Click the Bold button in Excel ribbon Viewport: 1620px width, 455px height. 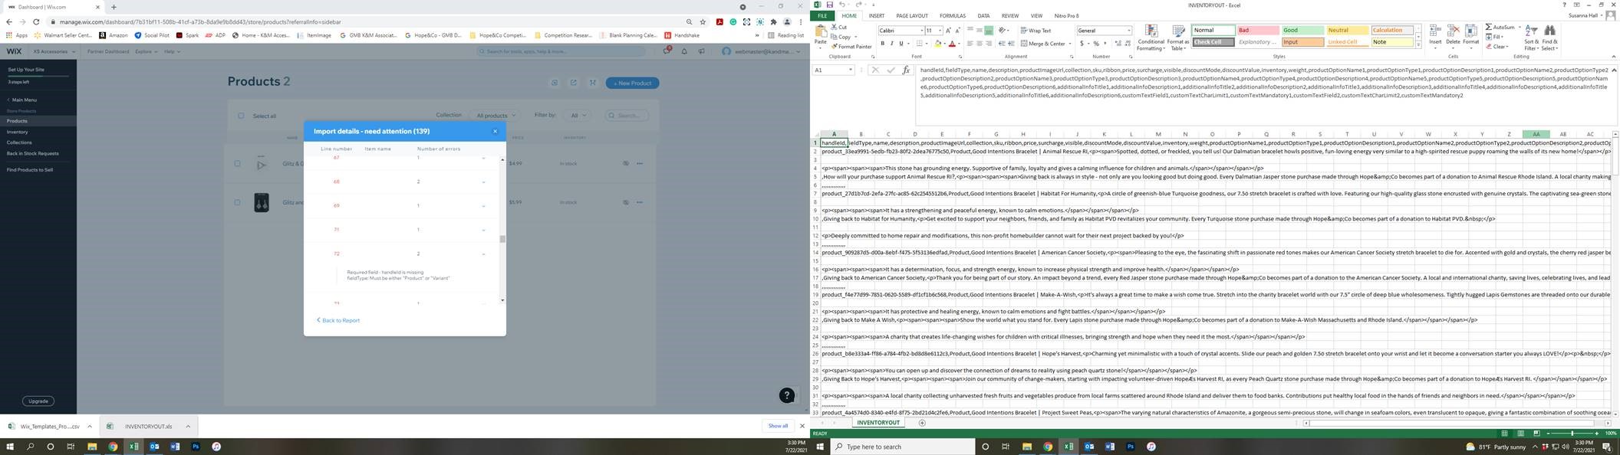coord(882,44)
